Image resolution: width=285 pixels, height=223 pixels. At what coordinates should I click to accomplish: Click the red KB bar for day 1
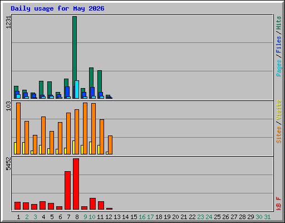(17, 206)
